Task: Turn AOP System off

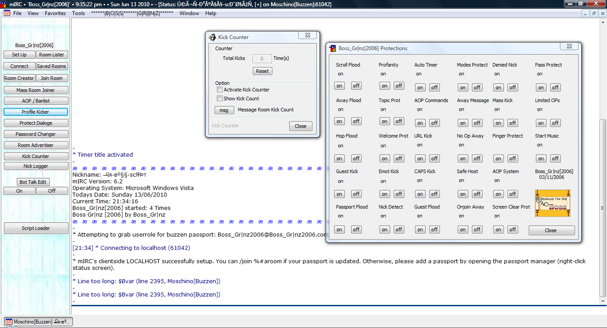Action: click(x=513, y=194)
